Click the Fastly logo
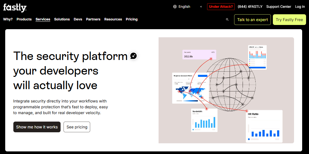Image resolution: width=309 pixels, height=154 pixels. click(x=15, y=8)
